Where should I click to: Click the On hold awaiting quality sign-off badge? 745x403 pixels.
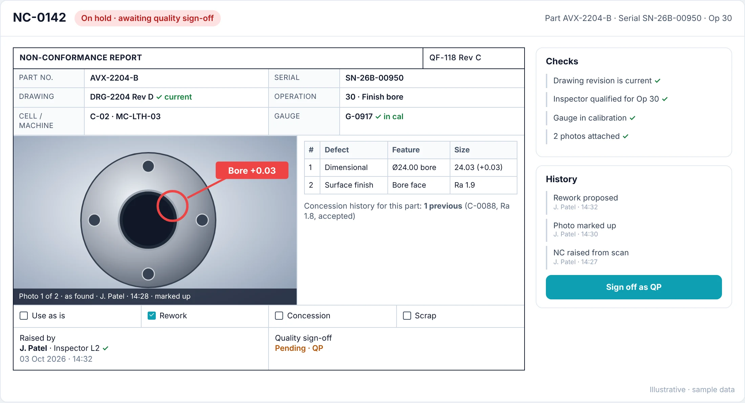point(148,18)
